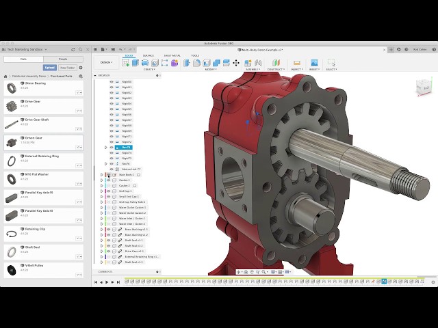
Task: Select the Joint tool
Action: [258, 63]
